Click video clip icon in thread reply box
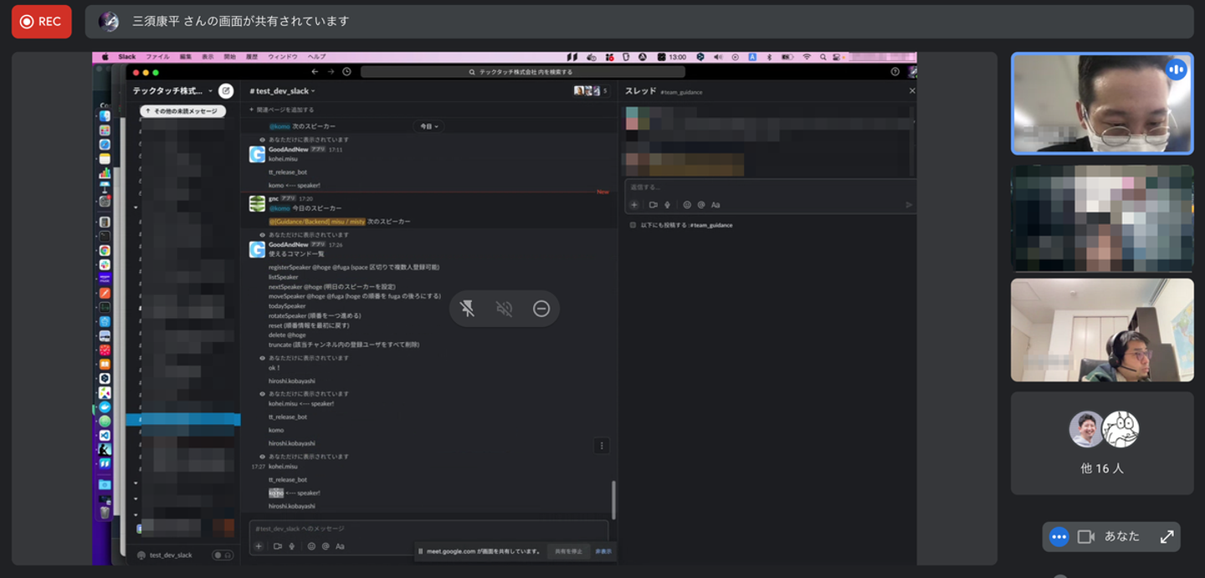 click(654, 204)
